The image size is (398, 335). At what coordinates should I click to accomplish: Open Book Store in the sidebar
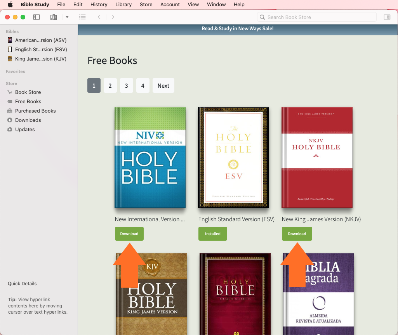pos(28,92)
